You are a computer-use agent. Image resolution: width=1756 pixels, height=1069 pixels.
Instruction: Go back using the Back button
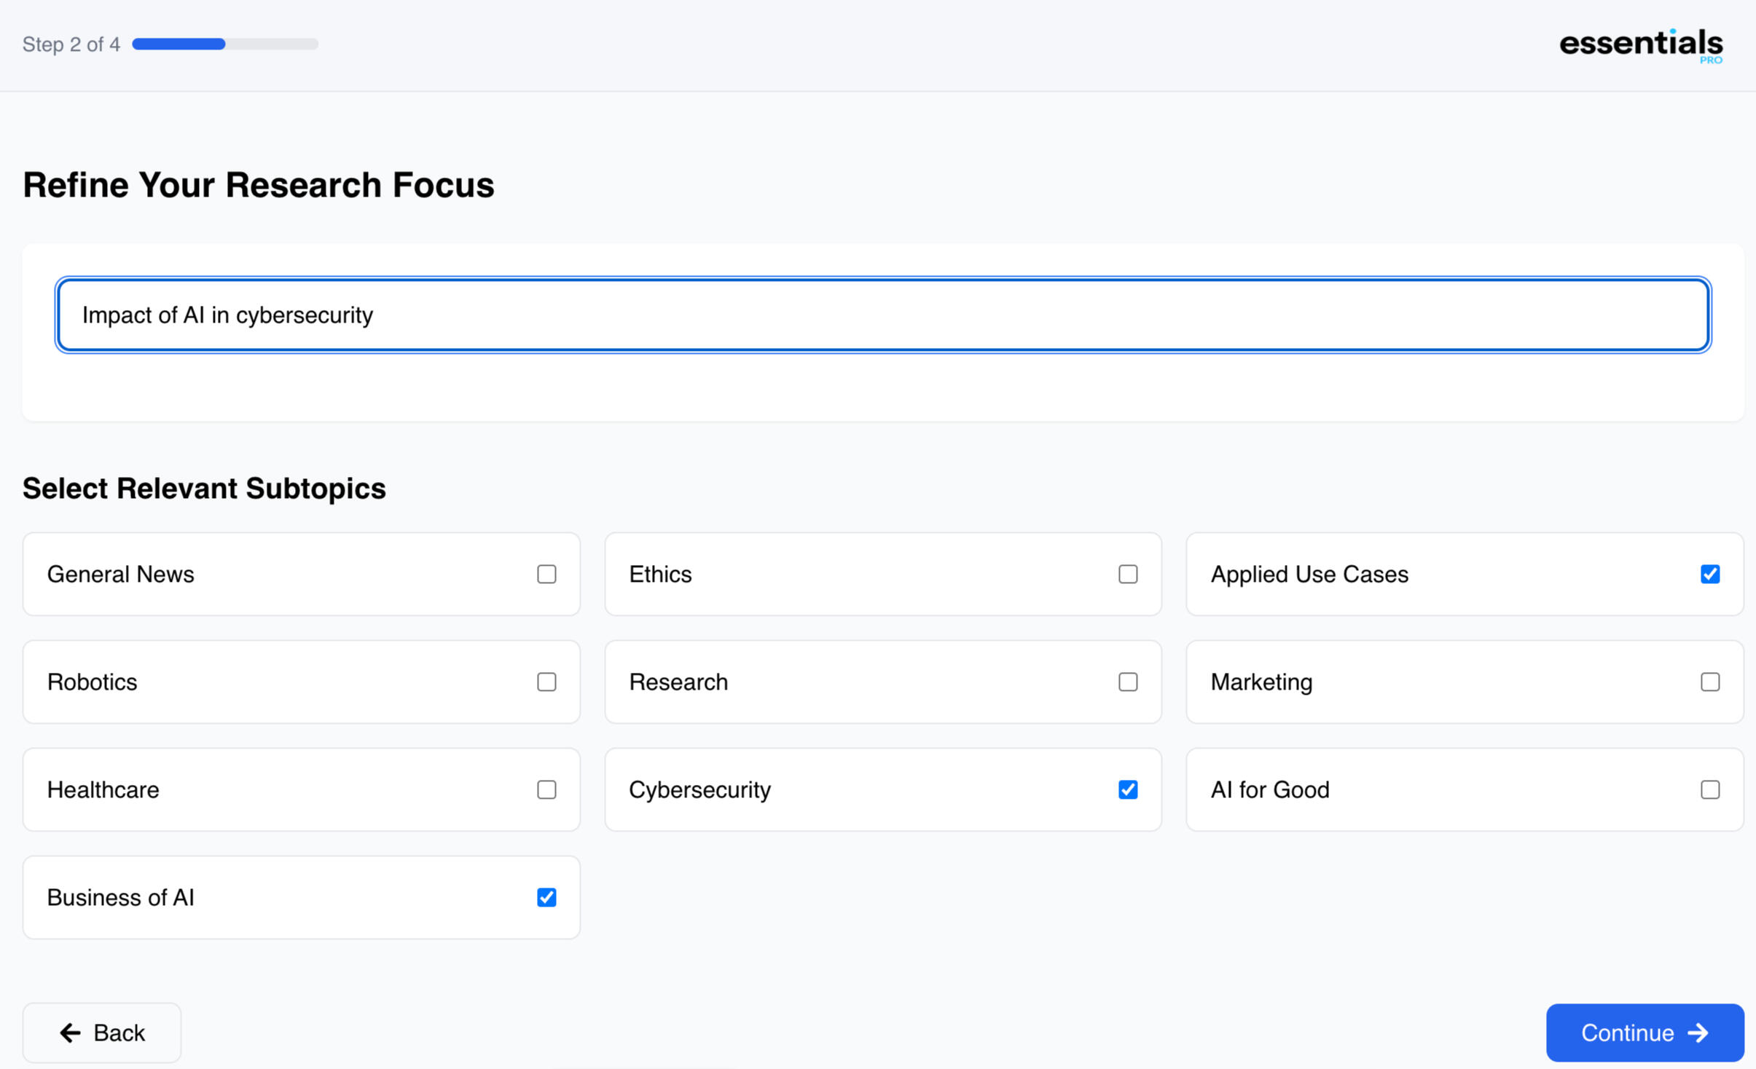pos(102,1033)
